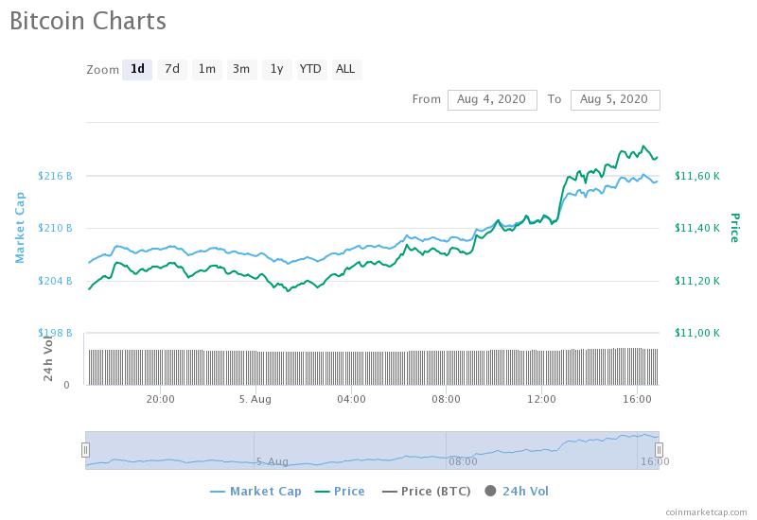Click the $210 B market cap axis label
757x520 pixels.
pyautogui.click(x=55, y=228)
